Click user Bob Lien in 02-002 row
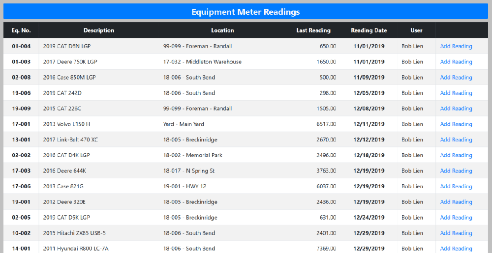 tap(412, 155)
